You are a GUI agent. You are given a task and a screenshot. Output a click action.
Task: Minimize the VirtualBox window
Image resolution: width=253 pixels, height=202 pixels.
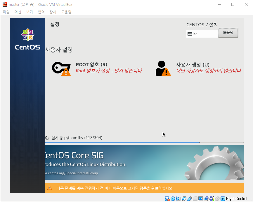[219, 4]
